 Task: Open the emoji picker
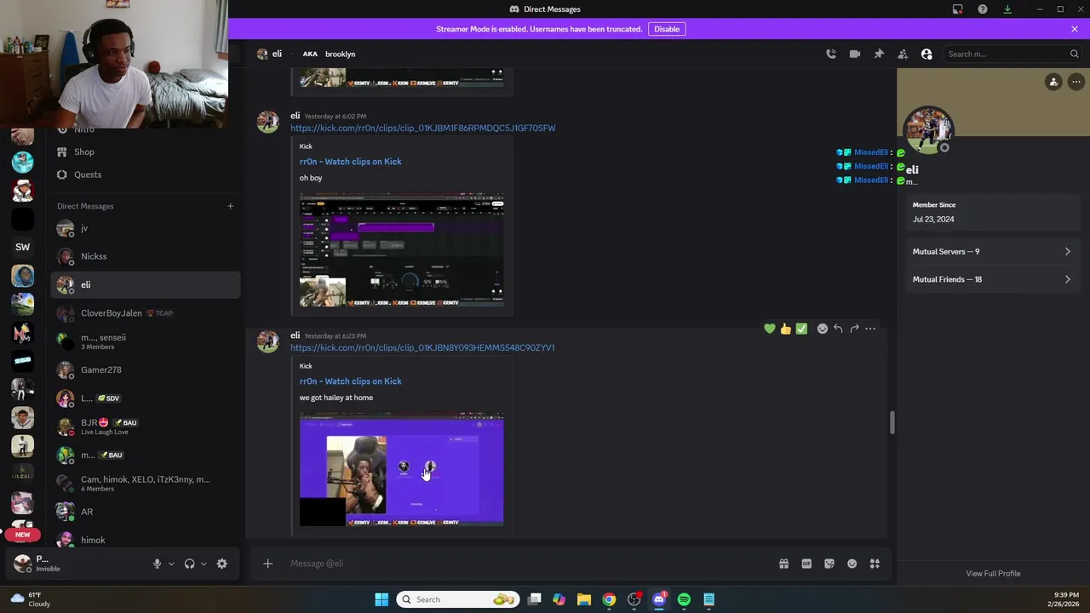pos(852,564)
